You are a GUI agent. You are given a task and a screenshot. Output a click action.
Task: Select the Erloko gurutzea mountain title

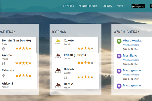75,55
